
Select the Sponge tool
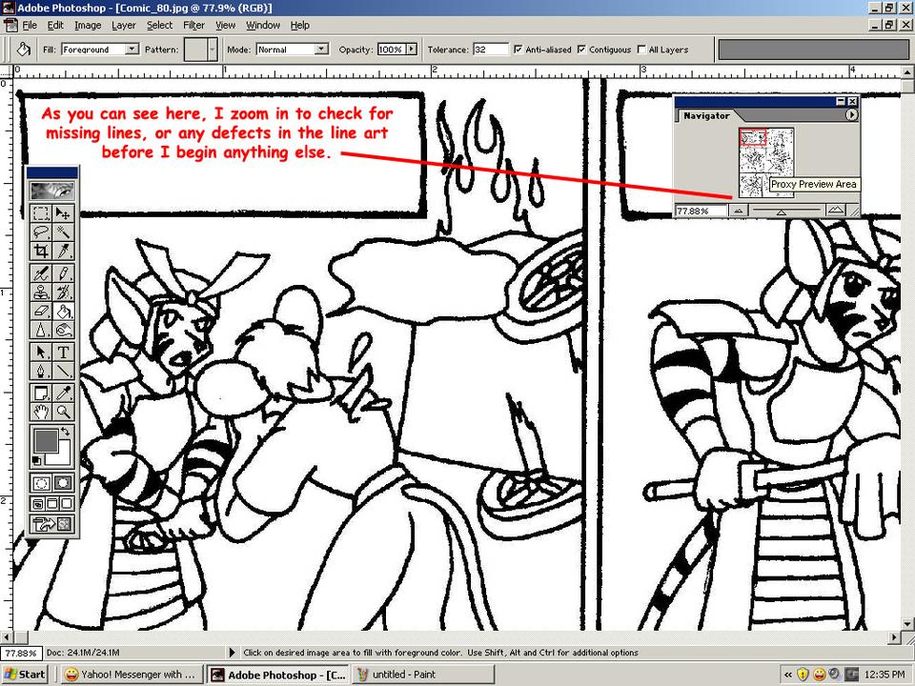63,329
